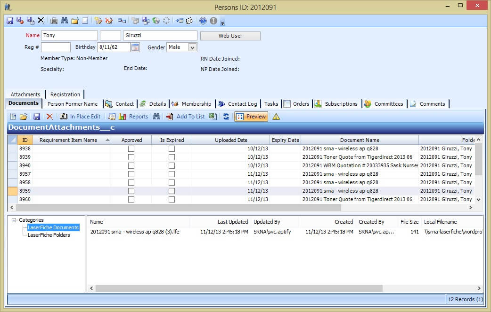
Task: Open the top toolbar overflow options arrow
Action: [x=222, y=23]
